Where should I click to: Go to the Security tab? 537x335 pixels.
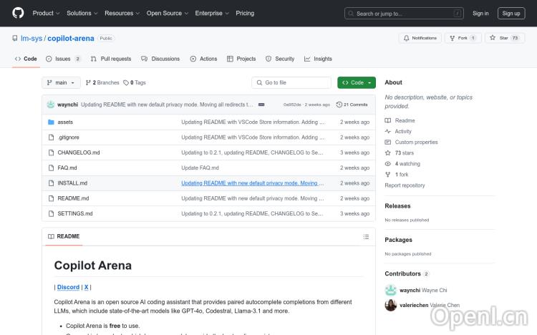click(x=280, y=59)
